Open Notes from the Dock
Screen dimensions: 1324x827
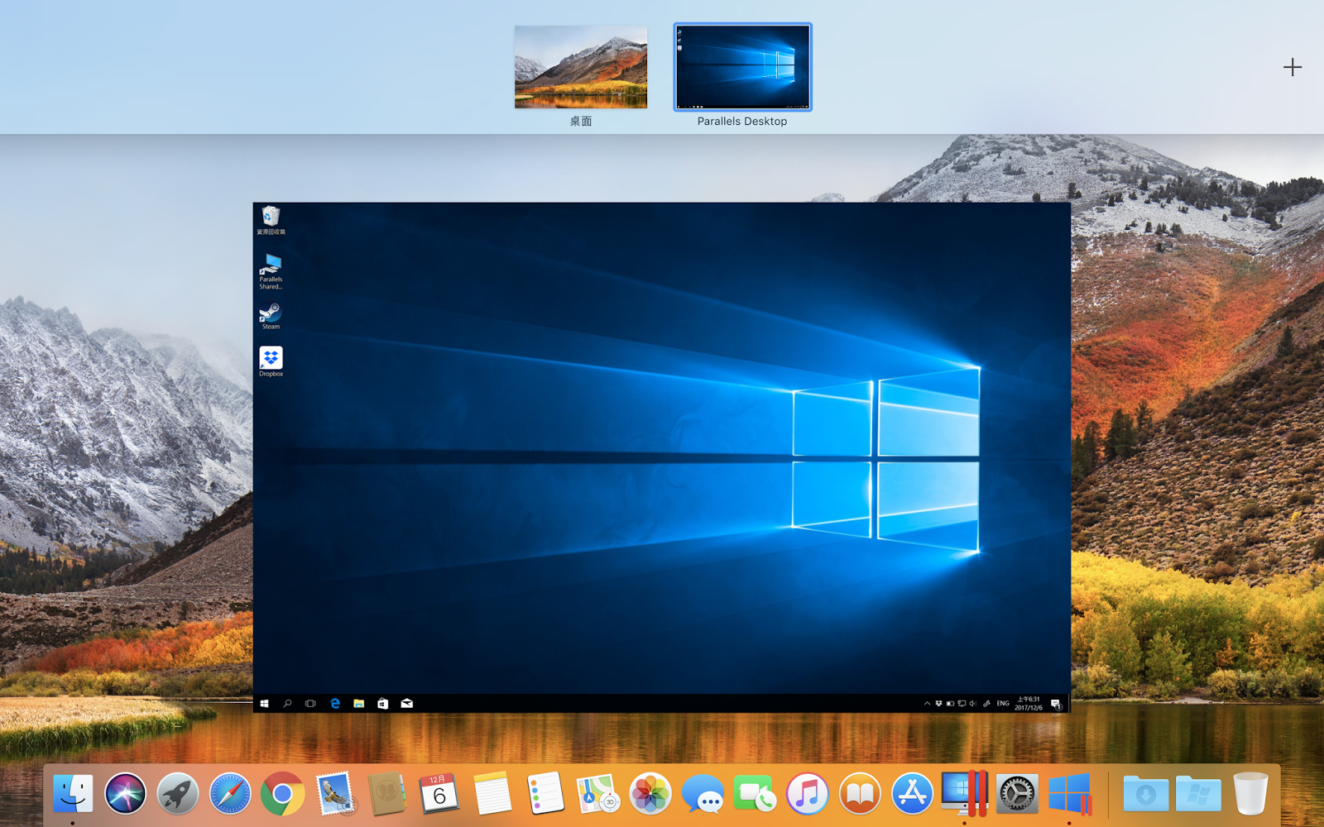(492, 795)
